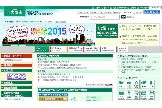Select the 総合 top page tab

(41, 49)
